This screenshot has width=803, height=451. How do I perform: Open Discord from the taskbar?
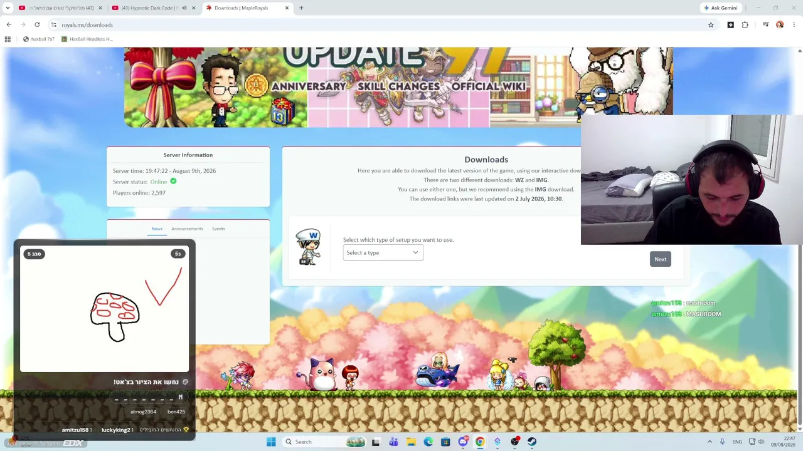coord(463,442)
